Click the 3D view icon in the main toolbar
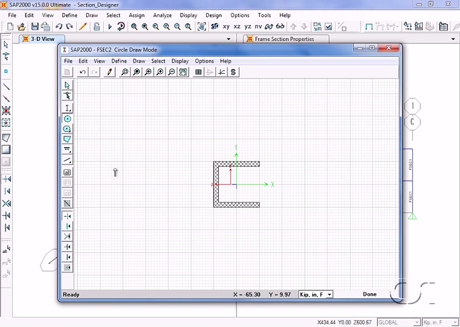 click(215, 26)
